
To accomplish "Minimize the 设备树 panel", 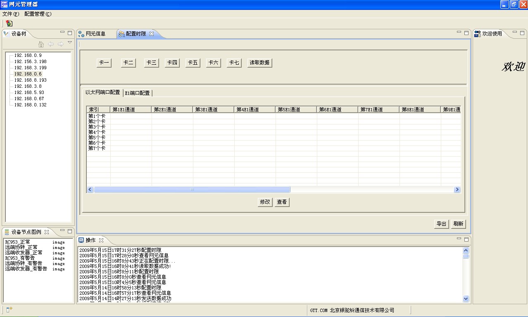I will pos(62,33).
